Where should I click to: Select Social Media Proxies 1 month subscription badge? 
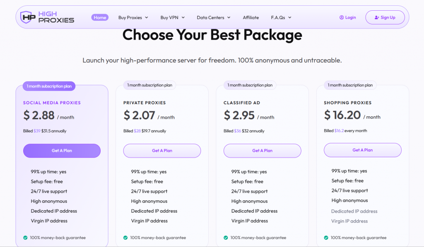pos(49,86)
